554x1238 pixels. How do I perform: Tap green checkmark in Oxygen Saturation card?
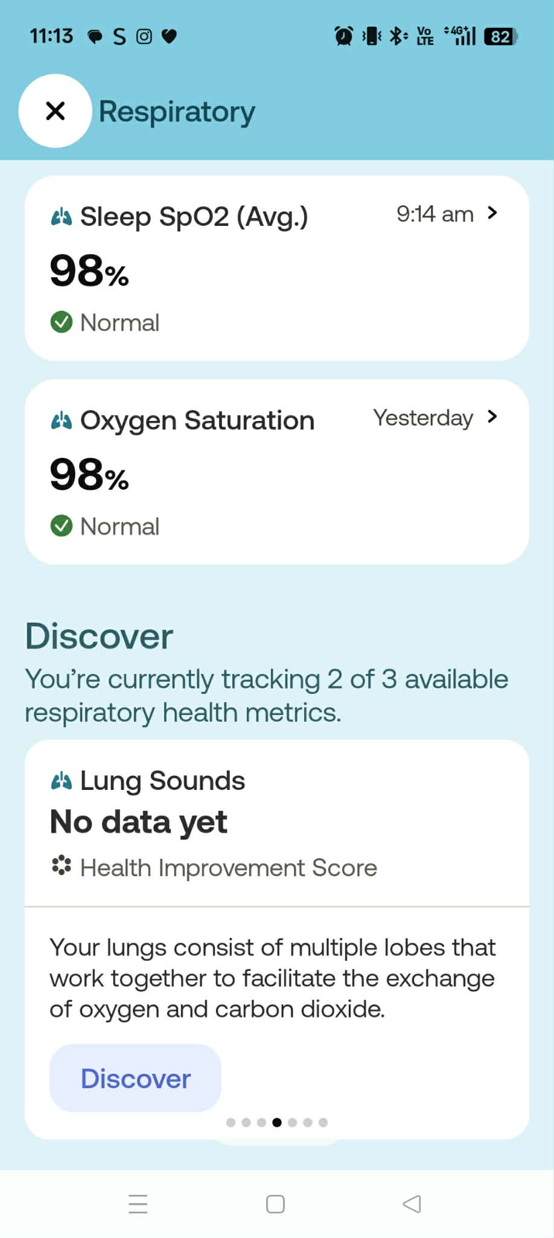(62, 526)
